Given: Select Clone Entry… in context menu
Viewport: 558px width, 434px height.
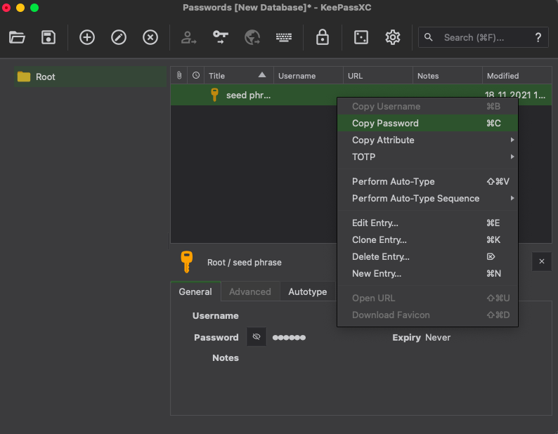Looking at the screenshot, I should [x=379, y=239].
